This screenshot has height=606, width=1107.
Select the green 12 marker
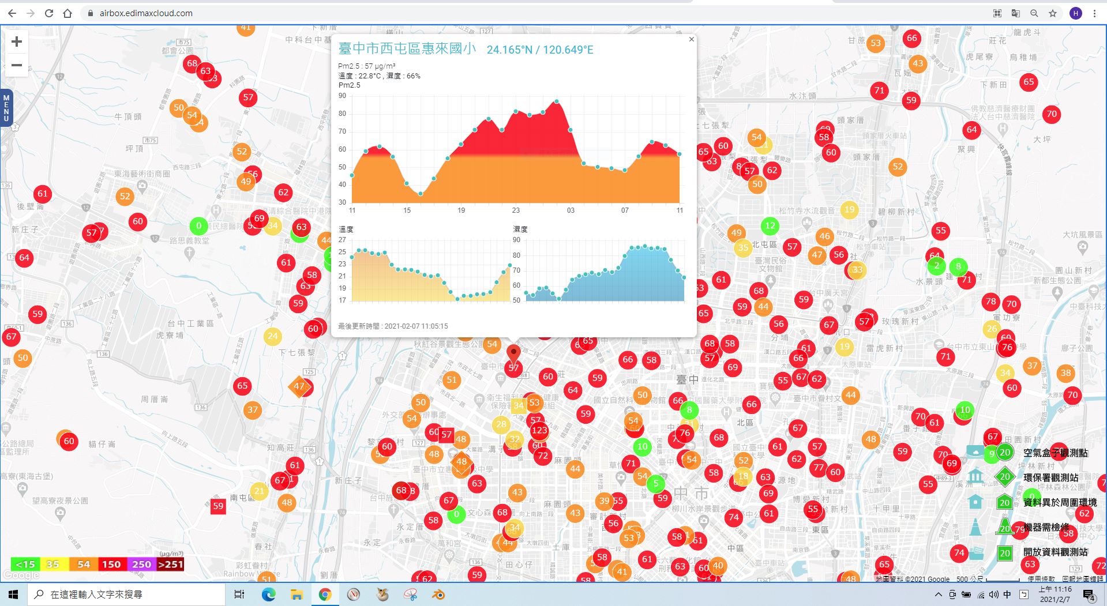(x=770, y=226)
